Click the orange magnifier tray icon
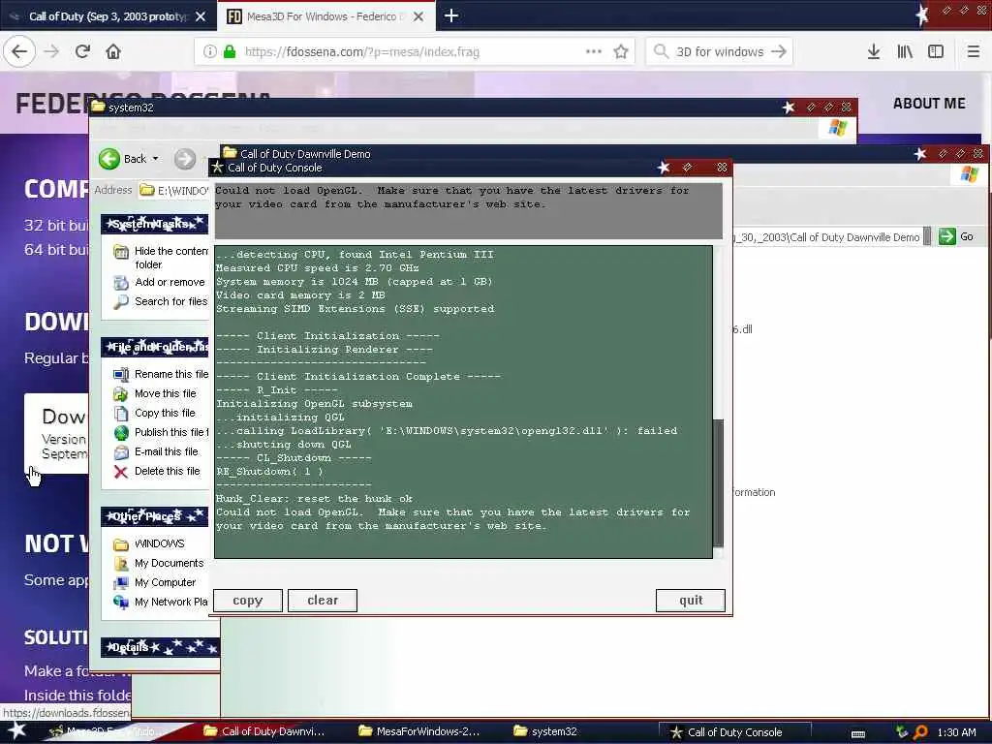The width and height of the screenshot is (992, 744). [x=920, y=732]
